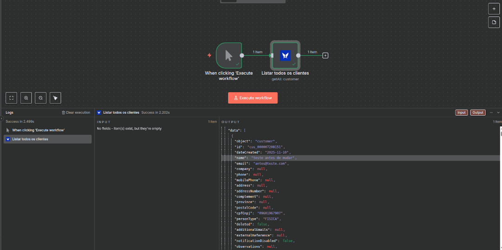Zoom in on the workflow canvas

tap(26, 98)
